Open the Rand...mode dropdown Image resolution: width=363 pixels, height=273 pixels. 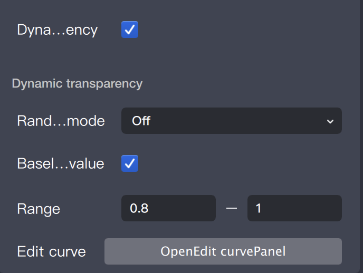tap(231, 121)
